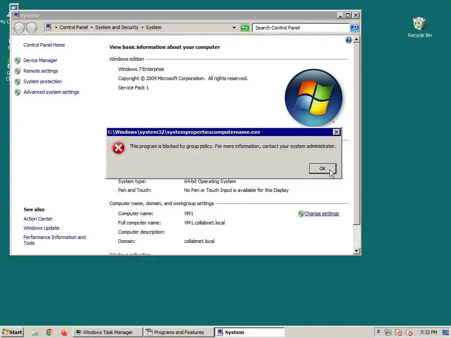Open Action Center under See also
451x338 pixels.
[x=38, y=219]
